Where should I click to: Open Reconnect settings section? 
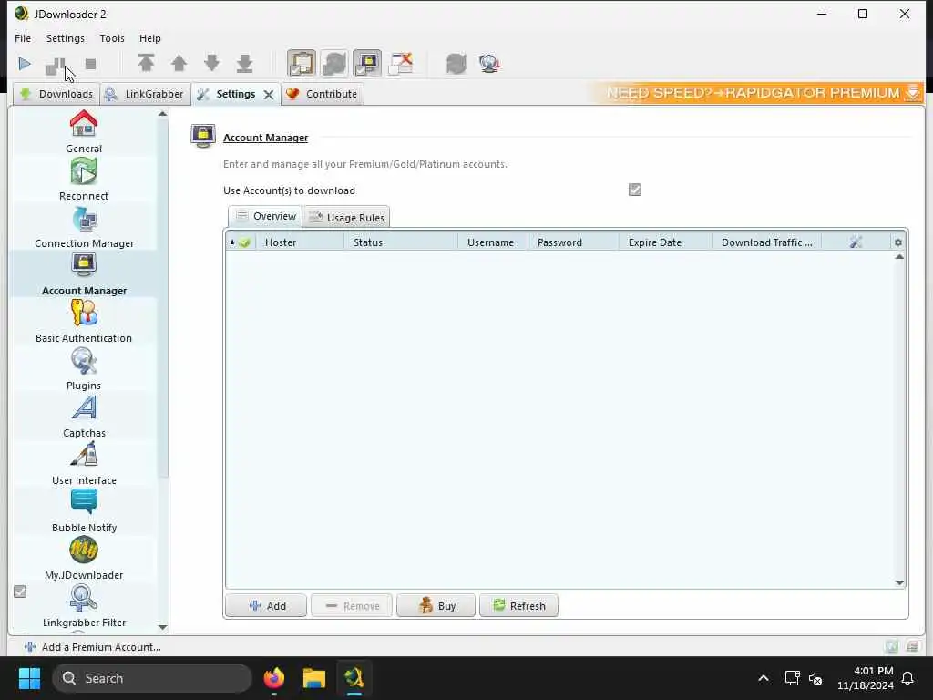tap(84, 180)
